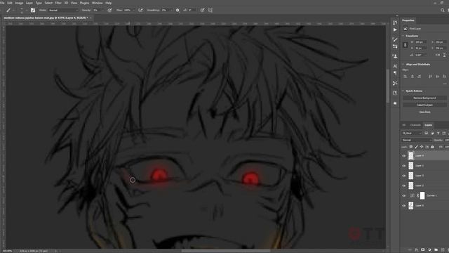The image size is (449, 253).
Task: Open Flow slider arrow in options bar
Action: pos(134,10)
